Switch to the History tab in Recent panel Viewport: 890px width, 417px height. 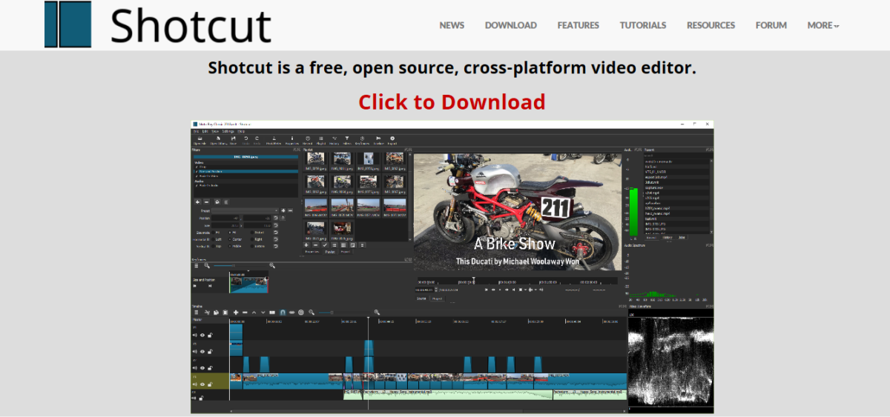(667, 238)
